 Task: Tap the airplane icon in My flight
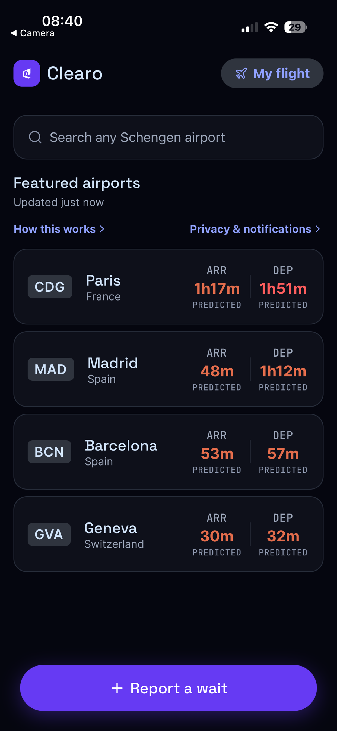tap(241, 73)
